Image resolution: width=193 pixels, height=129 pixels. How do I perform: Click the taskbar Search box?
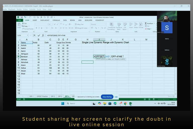point(78,104)
